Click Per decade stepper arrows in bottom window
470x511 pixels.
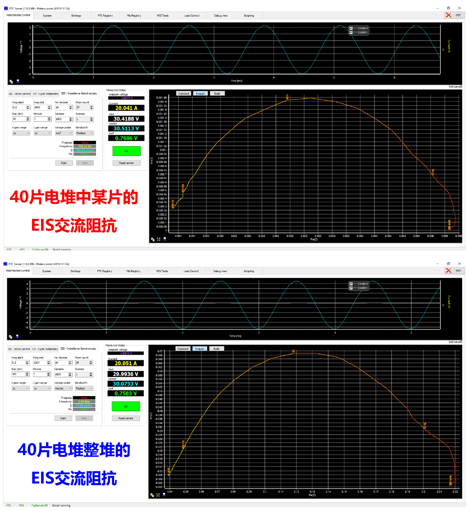click(x=70, y=363)
